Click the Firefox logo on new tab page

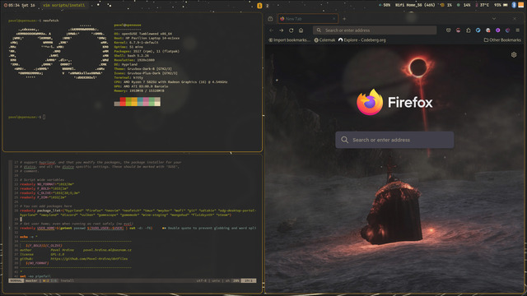[x=394, y=102]
